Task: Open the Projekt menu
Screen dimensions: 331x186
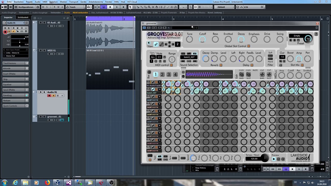Action: 29,2
